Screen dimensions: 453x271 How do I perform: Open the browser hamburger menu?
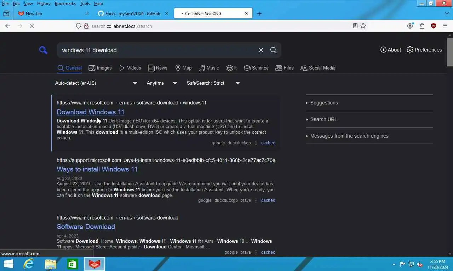[445, 26]
